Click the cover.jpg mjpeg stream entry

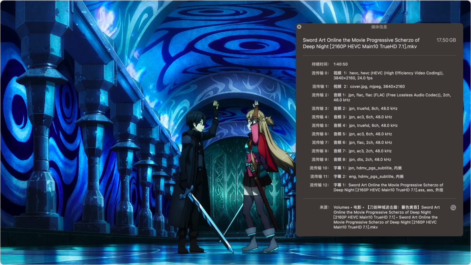click(369, 86)
